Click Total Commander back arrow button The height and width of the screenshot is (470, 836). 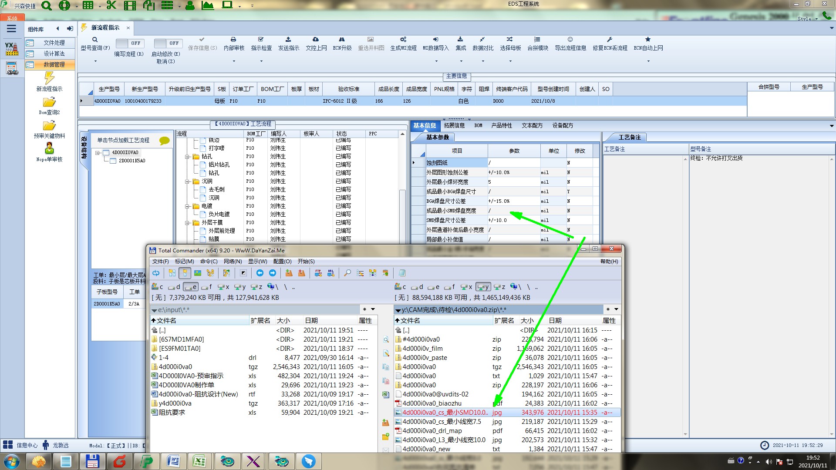point(260,273)
